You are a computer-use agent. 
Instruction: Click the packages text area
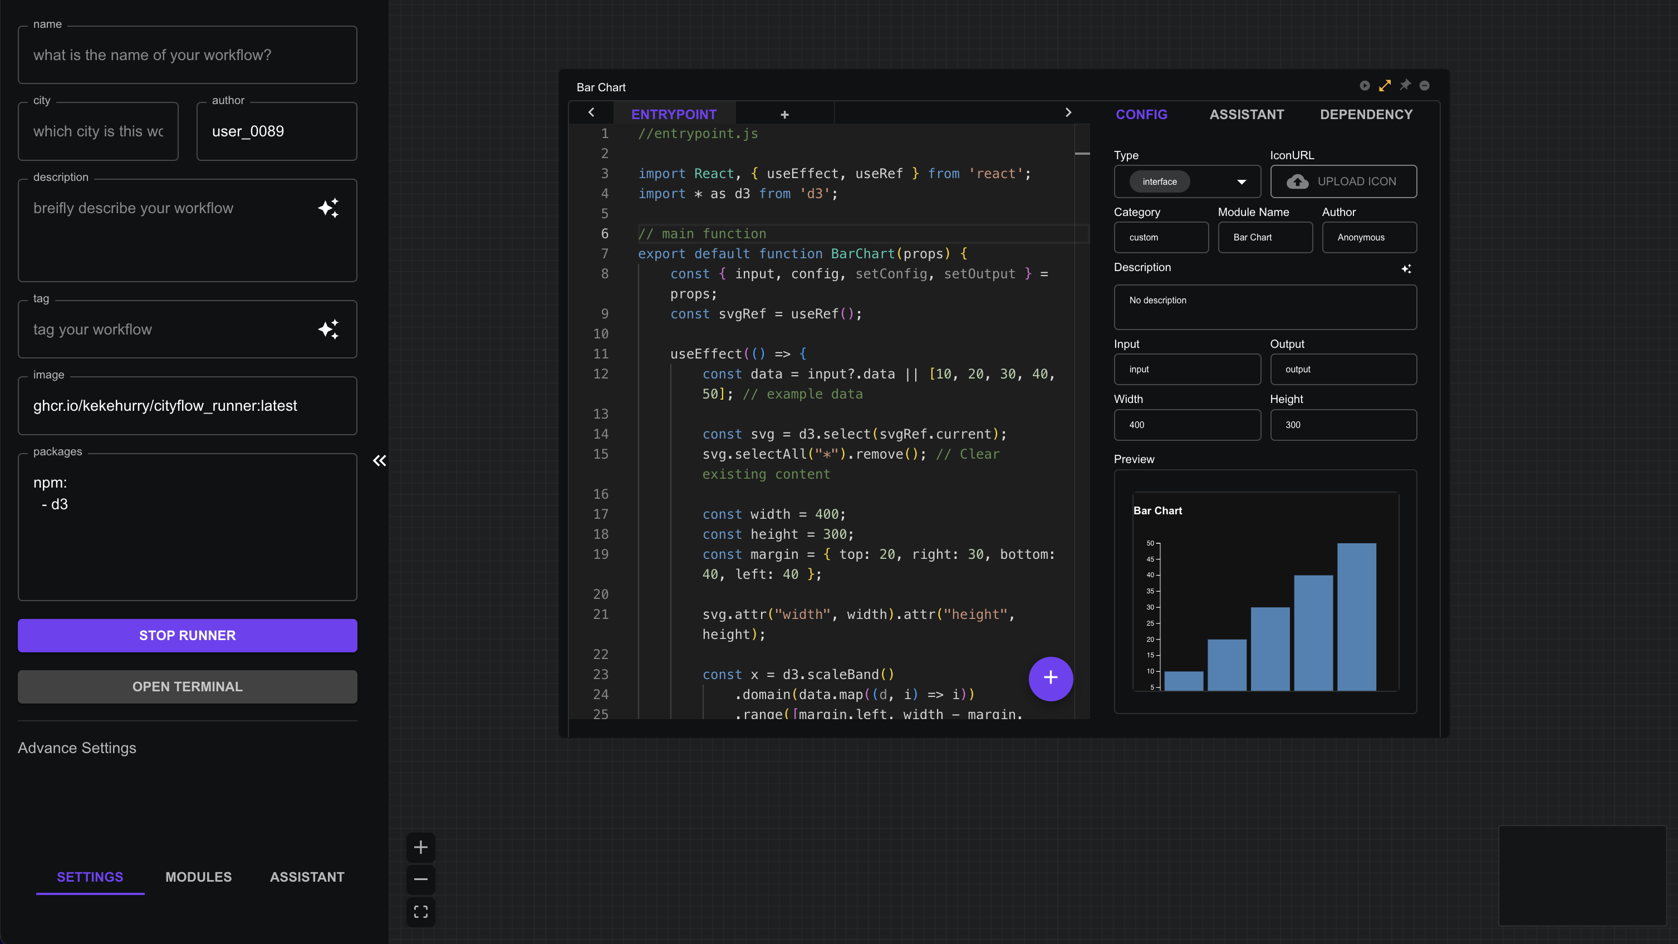[x=188, y=527]
